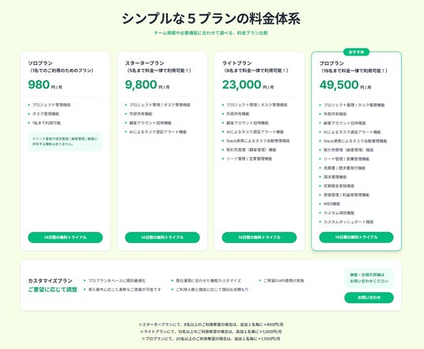Click the 価格・仕様の詳細 inquiry note box
Image resolution: width=424 pixels, height=349 pixels.
pos(369,278)
